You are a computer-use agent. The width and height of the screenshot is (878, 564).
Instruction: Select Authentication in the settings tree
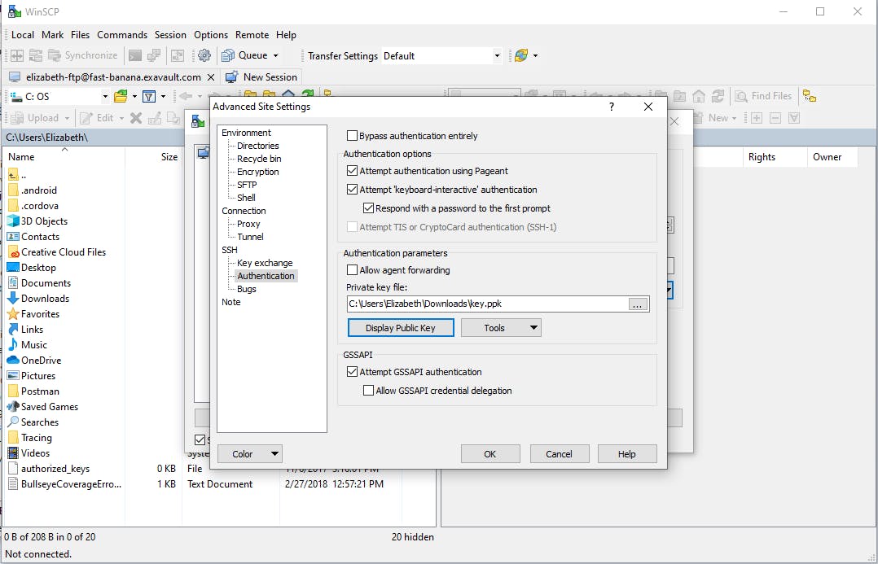(266, 276)
